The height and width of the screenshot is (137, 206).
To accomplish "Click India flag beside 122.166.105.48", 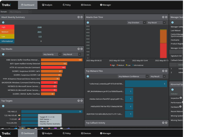I will 19,115.
